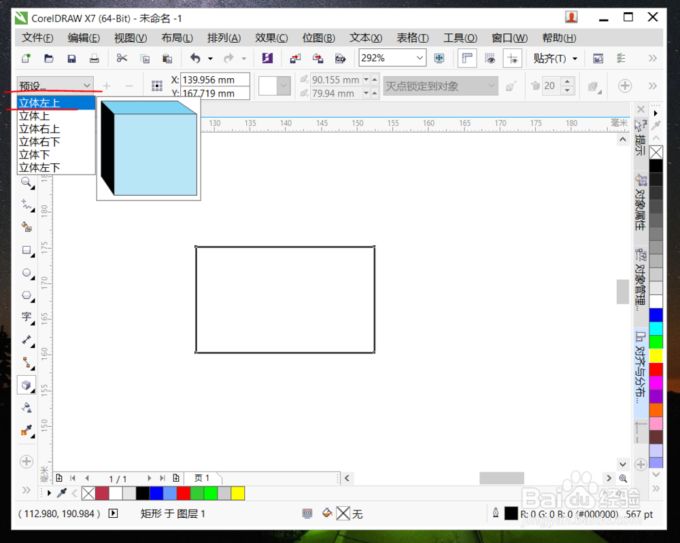This screenshot has height=543, width=680.
Task: Select the Rectangle tool in the toolbox
Action: coord(27,251)
